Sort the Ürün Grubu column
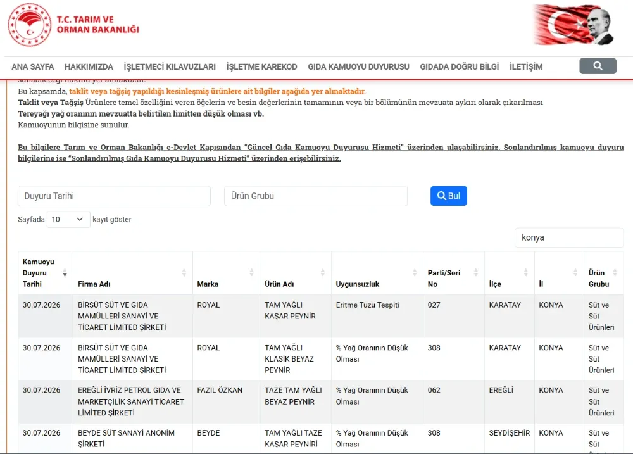Image resolution: width=633 pixels, height=454 pixels. 615,273
